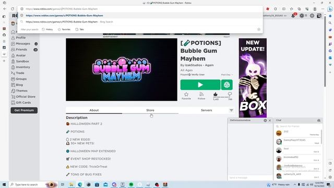Open the weather Heavy rain widget
The image size is (334, 188).
pos(279,184)
